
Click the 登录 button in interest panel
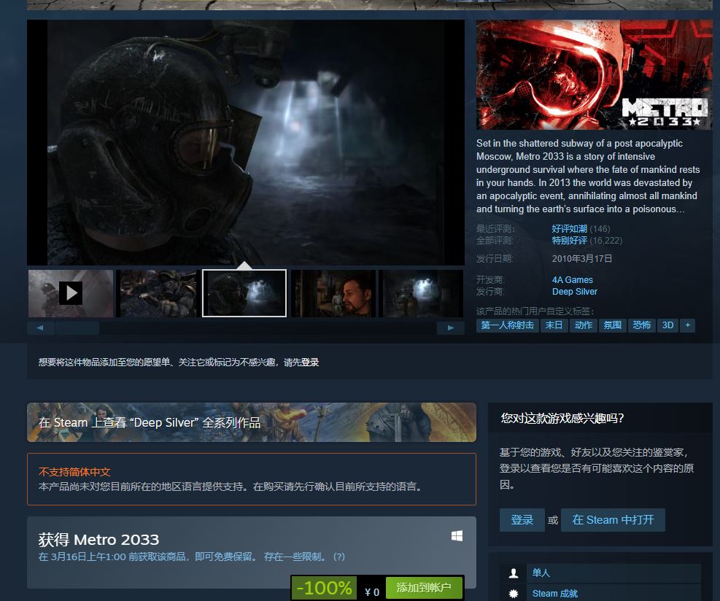click(x=522, y=520)
